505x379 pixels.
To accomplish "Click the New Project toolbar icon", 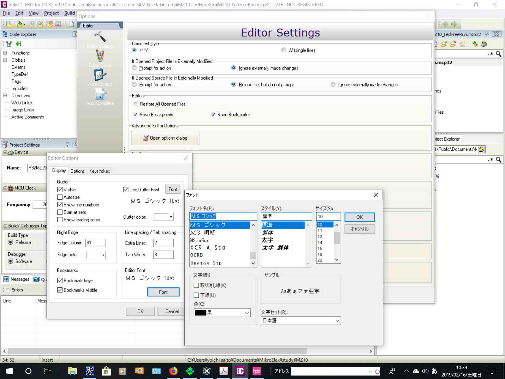I will coord(9,24).
